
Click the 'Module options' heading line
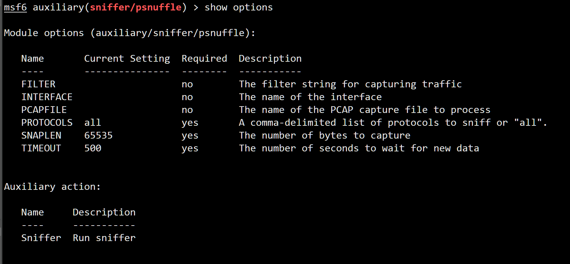click(129, 33)
